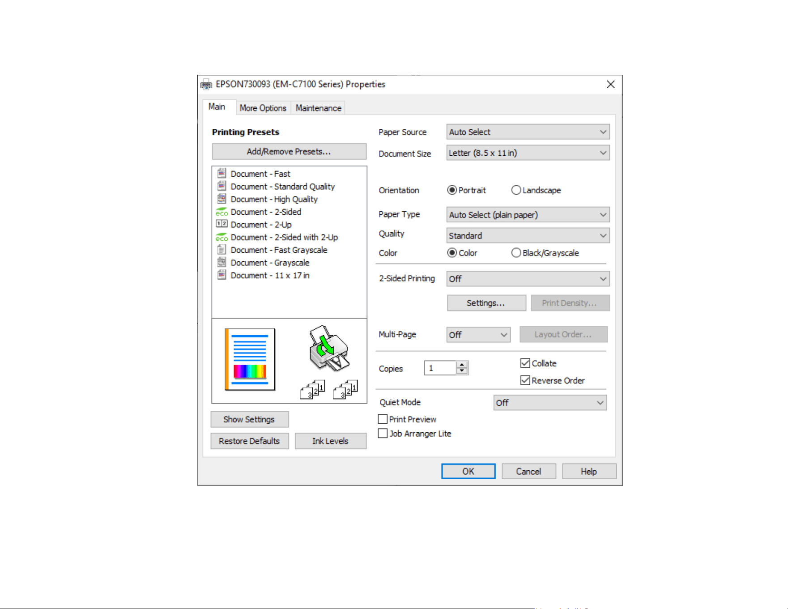Screen dimensions: 788x609
Task: Select the Document - Standard Quality preset
Action: [283, 186]
